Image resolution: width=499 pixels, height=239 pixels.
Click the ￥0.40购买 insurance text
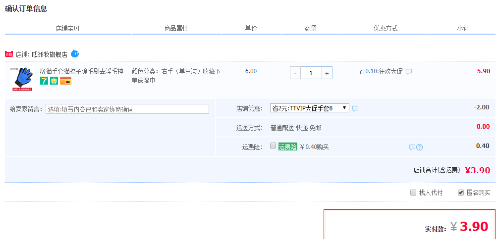pos(315,147)
